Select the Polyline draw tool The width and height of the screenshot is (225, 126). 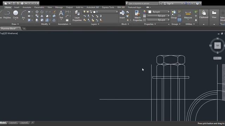[7, 15]
